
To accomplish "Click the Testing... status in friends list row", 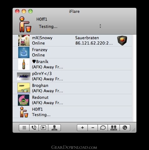I will click(41, 115).
